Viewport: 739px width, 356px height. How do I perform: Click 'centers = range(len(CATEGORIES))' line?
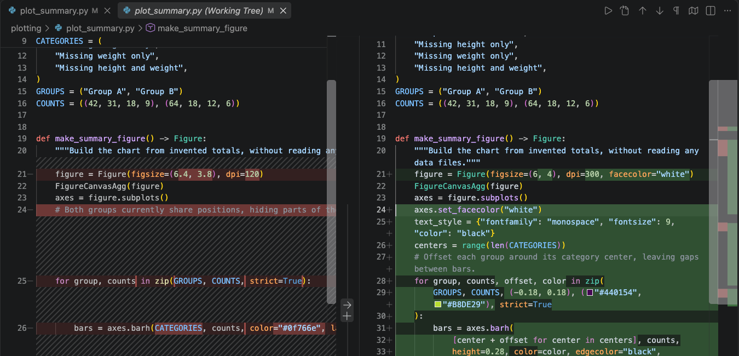pos(490,245)
